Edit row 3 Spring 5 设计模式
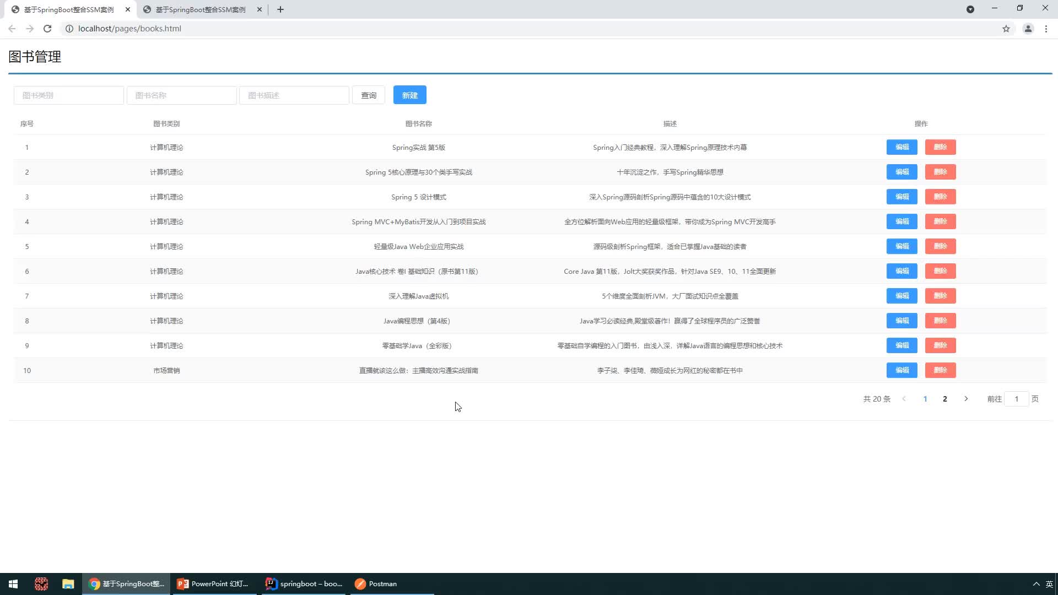The height and width of the screenshot is (595, 1058). [902, 197]
